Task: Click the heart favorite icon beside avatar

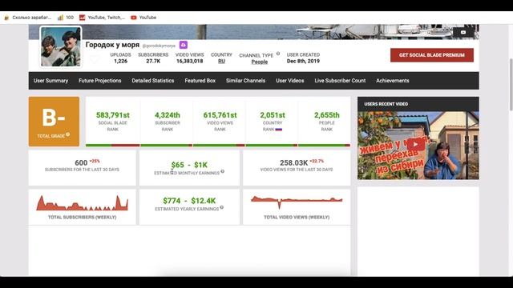Action: 95,60
